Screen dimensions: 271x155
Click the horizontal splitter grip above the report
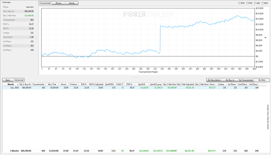pos(136,77)
